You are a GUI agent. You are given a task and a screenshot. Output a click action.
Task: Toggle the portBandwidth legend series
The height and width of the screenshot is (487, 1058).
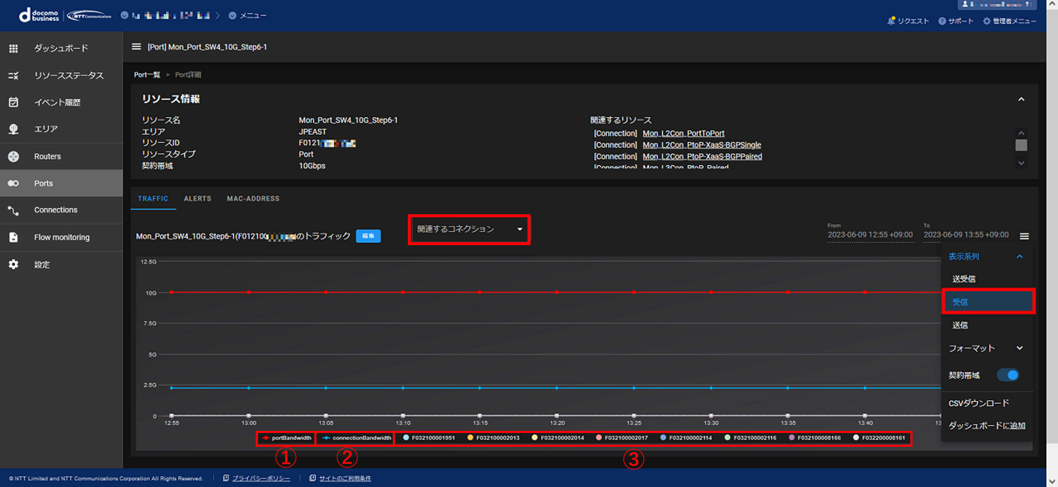pyautogui.click(x=286, y=438)
